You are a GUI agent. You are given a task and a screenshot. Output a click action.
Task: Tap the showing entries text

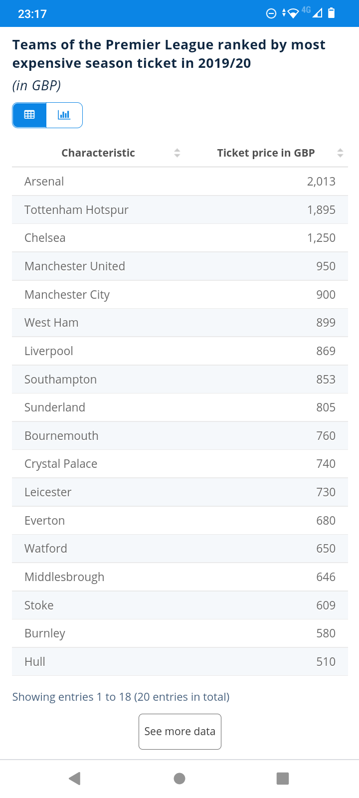pyautogui.click(x=121, y=697)
